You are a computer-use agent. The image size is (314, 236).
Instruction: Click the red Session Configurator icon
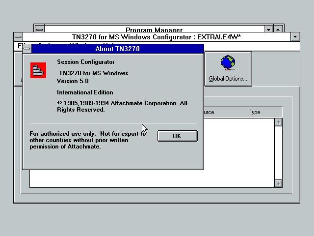tap(38, 70)
